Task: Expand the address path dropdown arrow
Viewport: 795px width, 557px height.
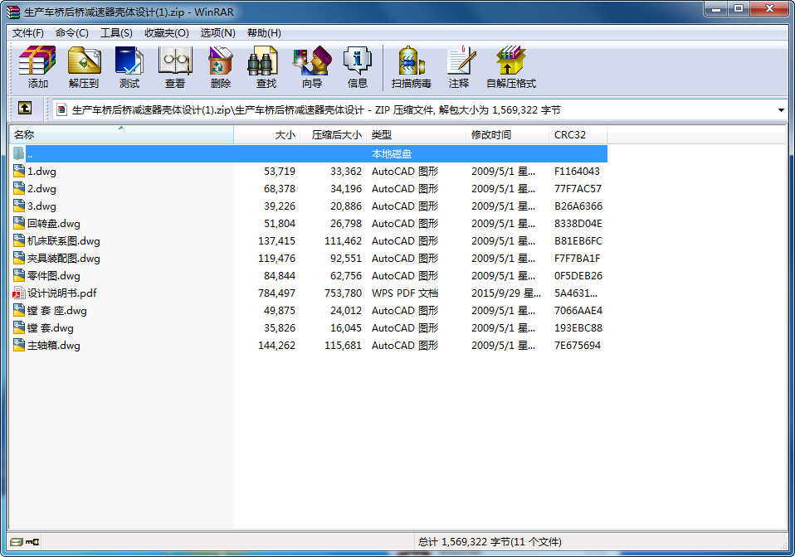Action: point(781,109)
